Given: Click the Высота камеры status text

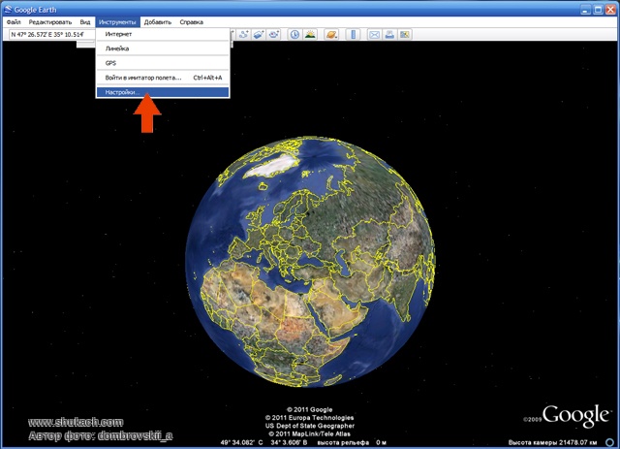Looking at the screenshot, I should 552,442.
